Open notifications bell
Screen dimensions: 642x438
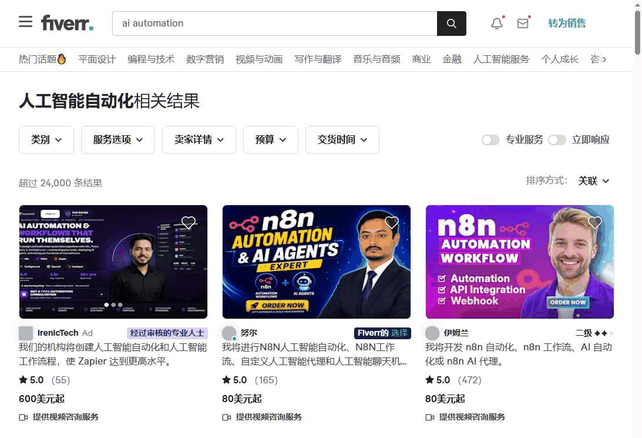click(x=497, y=24)
